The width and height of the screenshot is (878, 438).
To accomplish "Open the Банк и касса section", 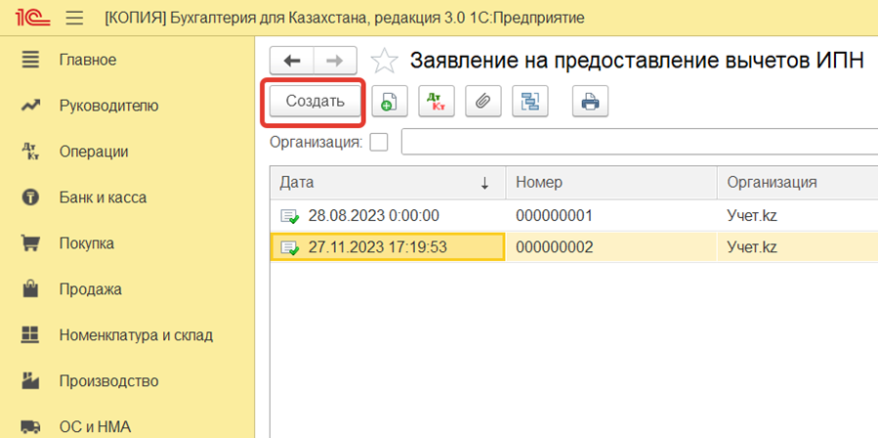I will coord(102,197).
